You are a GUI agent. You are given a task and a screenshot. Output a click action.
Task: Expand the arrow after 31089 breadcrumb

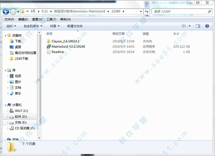coord(123,11)
